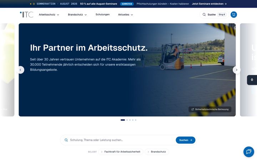
Task: Select the Brandschutz popular suggestion chip
Action: tap(157, 152)
